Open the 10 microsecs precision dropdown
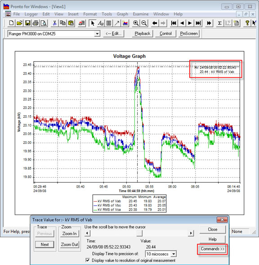The width and height of the screenshot is (259, 265). [174, 254]
